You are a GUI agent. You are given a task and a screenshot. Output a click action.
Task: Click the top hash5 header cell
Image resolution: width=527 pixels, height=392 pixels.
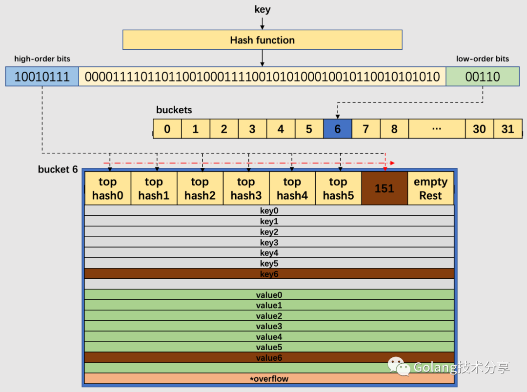(x=338, y=188)
